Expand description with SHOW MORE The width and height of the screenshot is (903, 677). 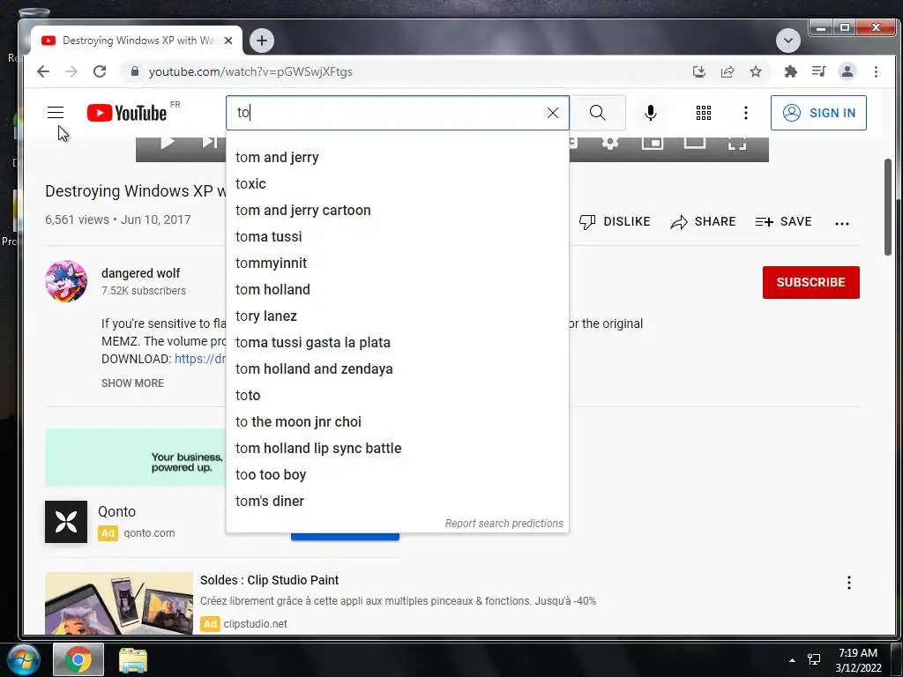(132, 383)
